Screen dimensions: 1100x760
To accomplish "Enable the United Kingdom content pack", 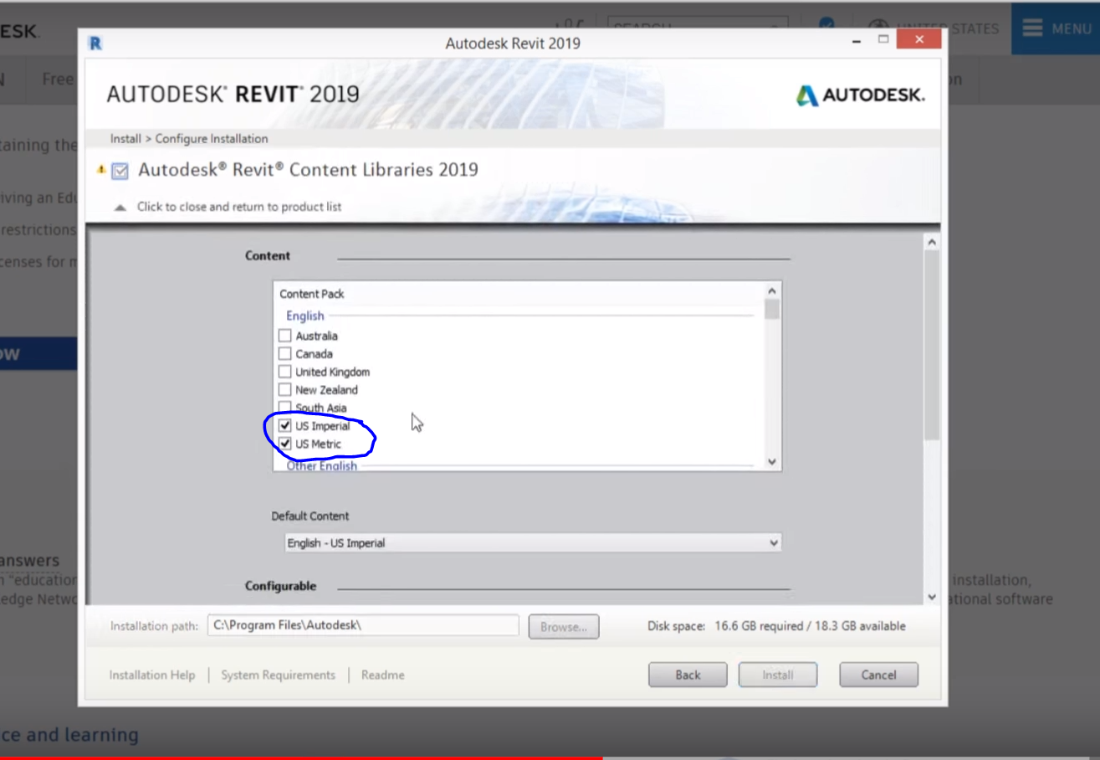I will point(285,372).
